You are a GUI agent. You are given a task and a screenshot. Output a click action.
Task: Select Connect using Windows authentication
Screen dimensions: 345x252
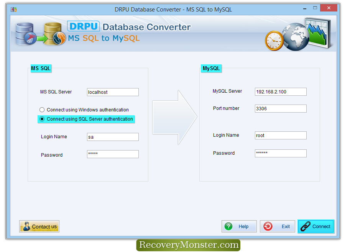click(84, 110)
